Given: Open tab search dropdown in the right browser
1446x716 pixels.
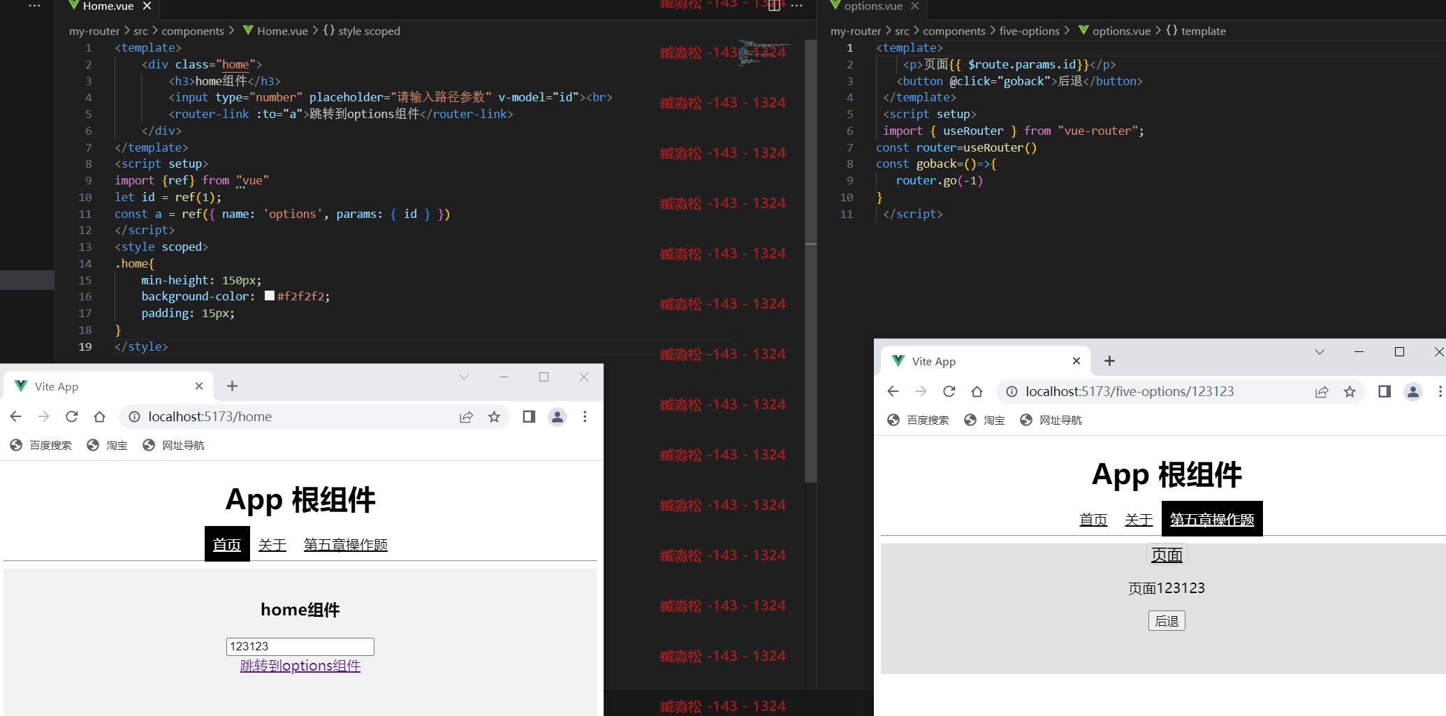Looking at the screenshot, I should tap(1320, 352).
